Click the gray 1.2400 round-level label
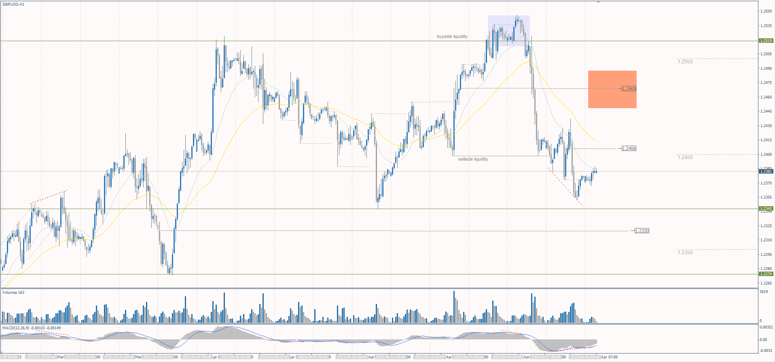The height and width of the screenshot is (362, 775). [x=685, y=157]
